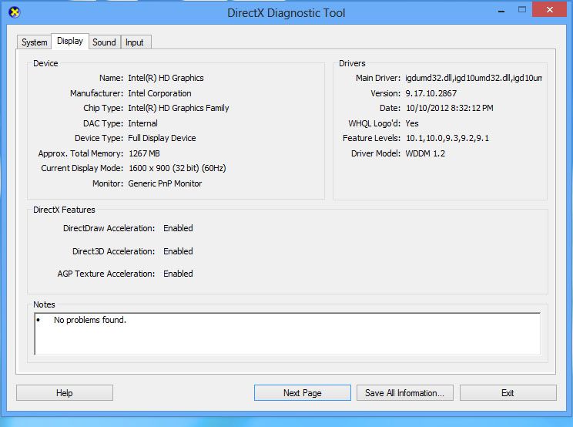Click Save All Information button
This screenshot has width=573, height=427.
404,392
